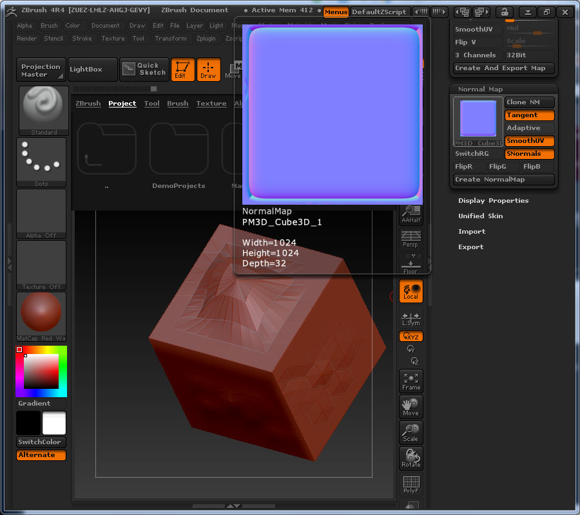Open the Transform menu
The height and width of the screenshot is (515, 580).
coord(171,39)
